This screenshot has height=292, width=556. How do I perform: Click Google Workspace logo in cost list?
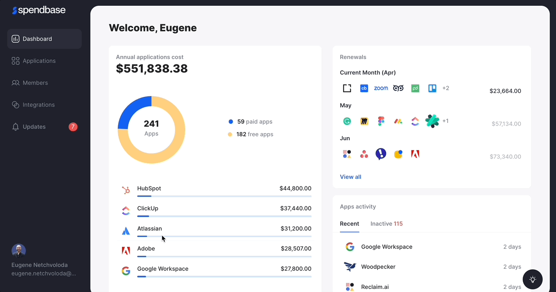click(x=126, y=271)
